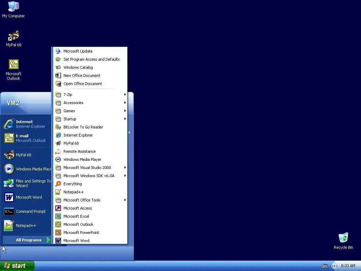This screenshot has width=361, height=271.
Task: Launch BitLocker To Go Reader
Action: (x=90, y=127)
